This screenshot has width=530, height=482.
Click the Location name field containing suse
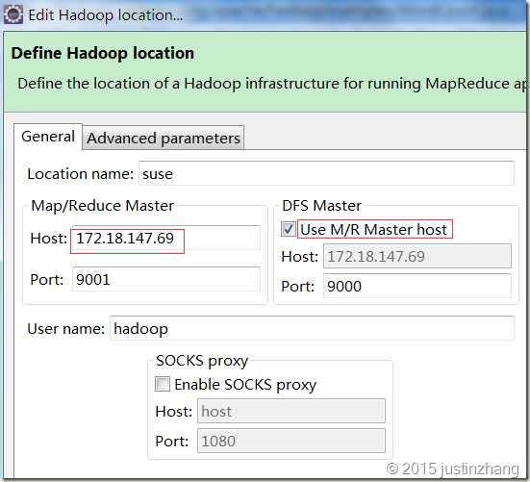326,174
